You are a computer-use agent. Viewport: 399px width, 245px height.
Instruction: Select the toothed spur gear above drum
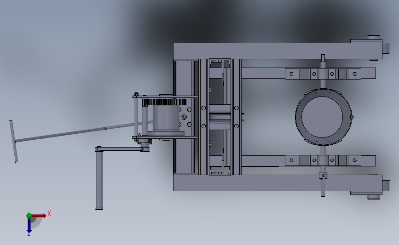pyautogui.click(x=164, y=102)
